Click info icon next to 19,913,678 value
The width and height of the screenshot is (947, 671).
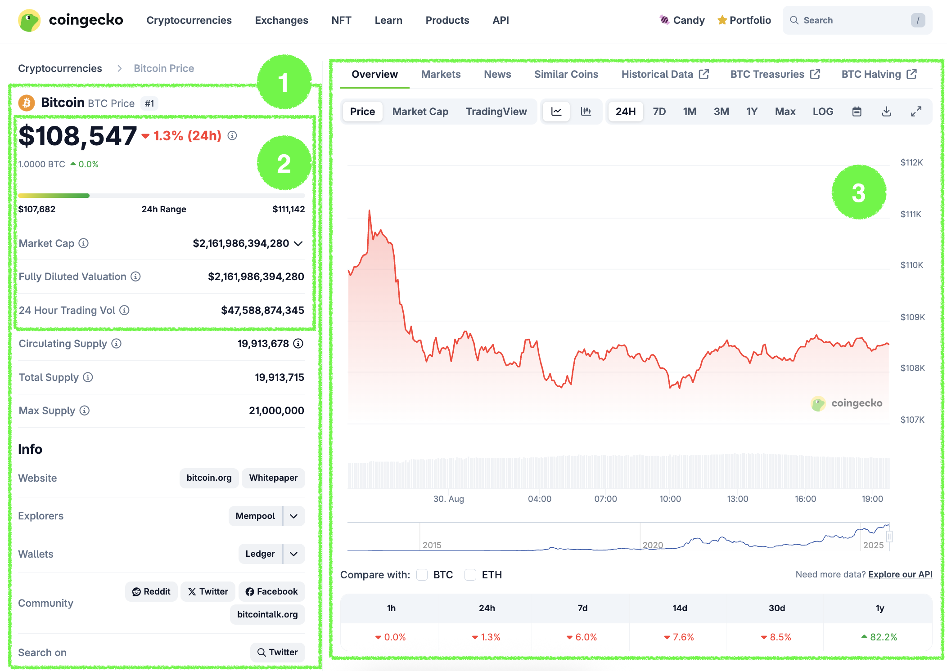pyautogui.click(x=298, y=344)
